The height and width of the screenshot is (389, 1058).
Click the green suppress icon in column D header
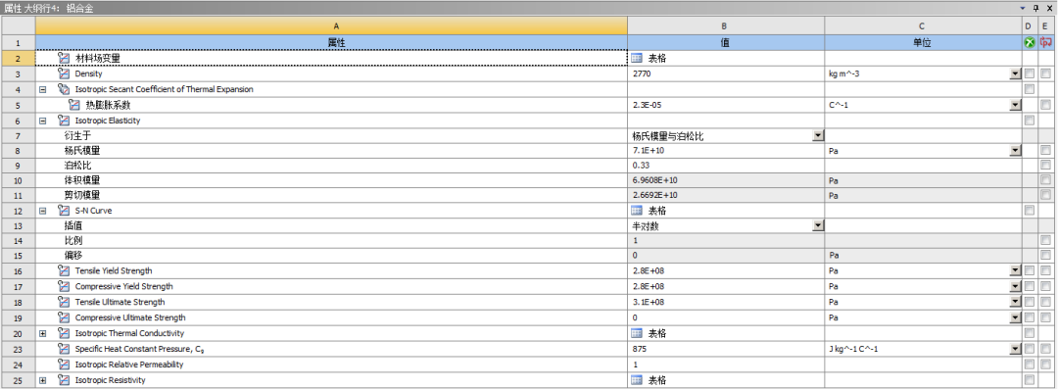coord(1029,42)
